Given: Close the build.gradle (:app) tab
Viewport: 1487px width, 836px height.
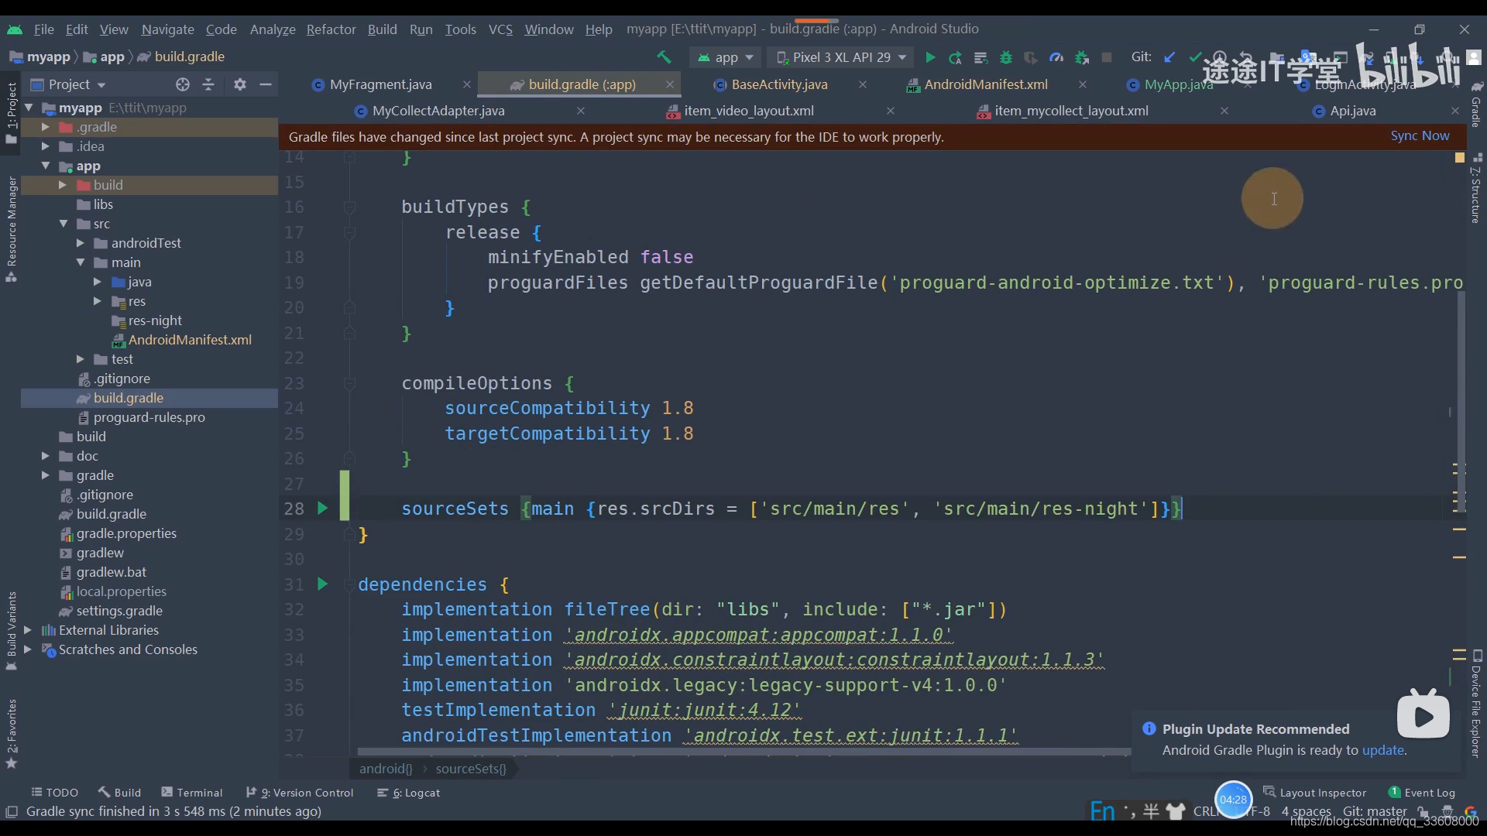Looking at the screenshot, I should (670, 84).
